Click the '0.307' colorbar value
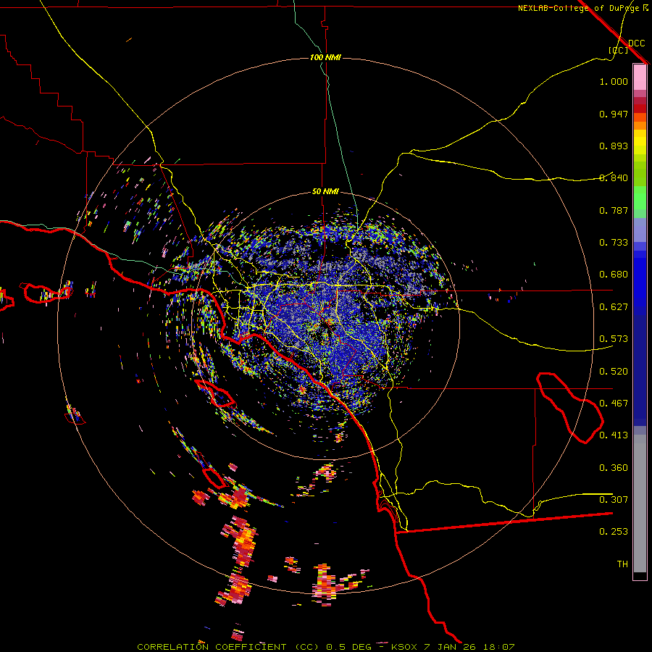 [x=614, y=500]
